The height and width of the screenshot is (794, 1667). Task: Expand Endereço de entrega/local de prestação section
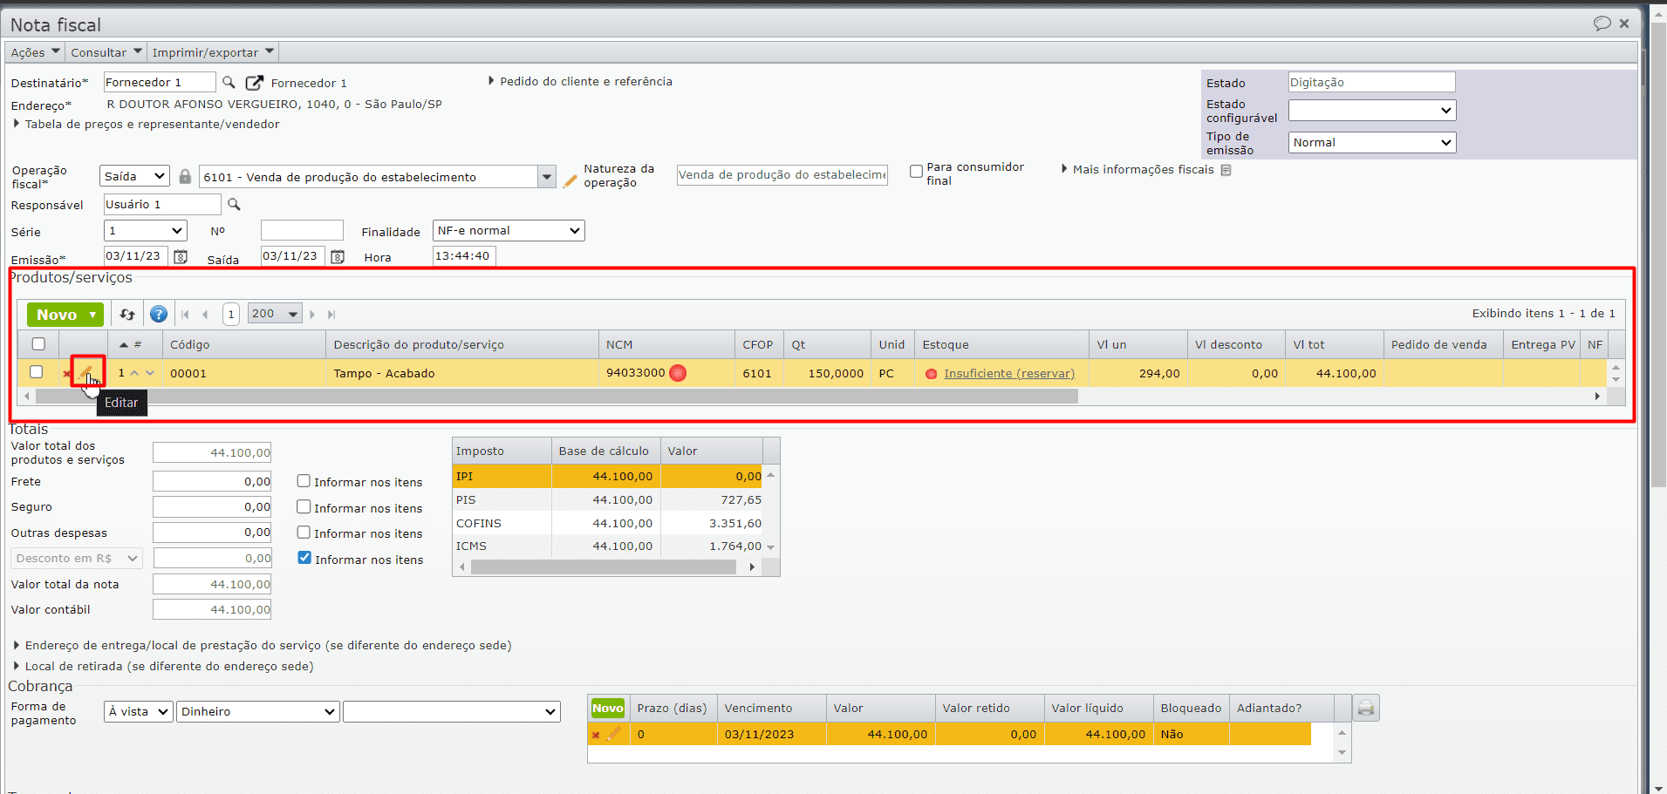[262, 645]
